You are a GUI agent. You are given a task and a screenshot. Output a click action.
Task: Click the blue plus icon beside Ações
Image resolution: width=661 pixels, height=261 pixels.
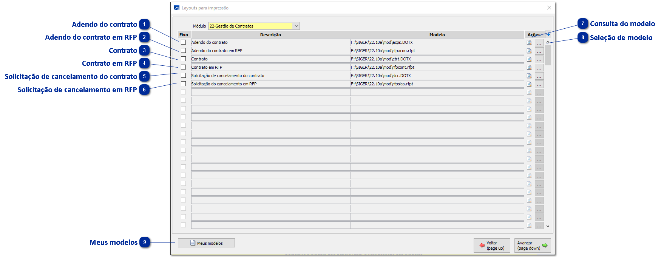(x=548, y=35)
